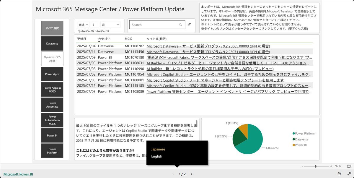Click the 92% zoom level text
Image resolution: width=354 pixels, height=178 pixels.
point(338,166)
